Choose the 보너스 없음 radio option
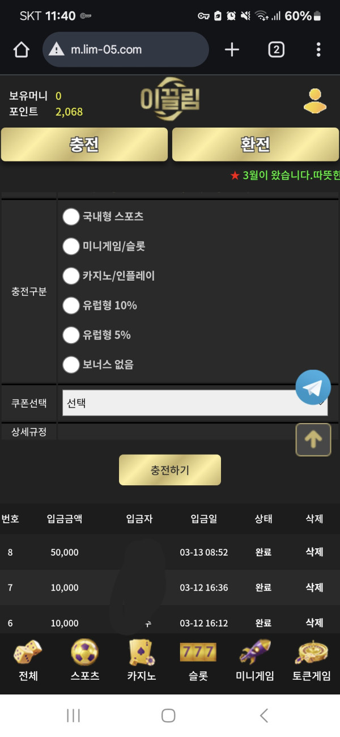 pyautogui.click(x=71, y=365)
